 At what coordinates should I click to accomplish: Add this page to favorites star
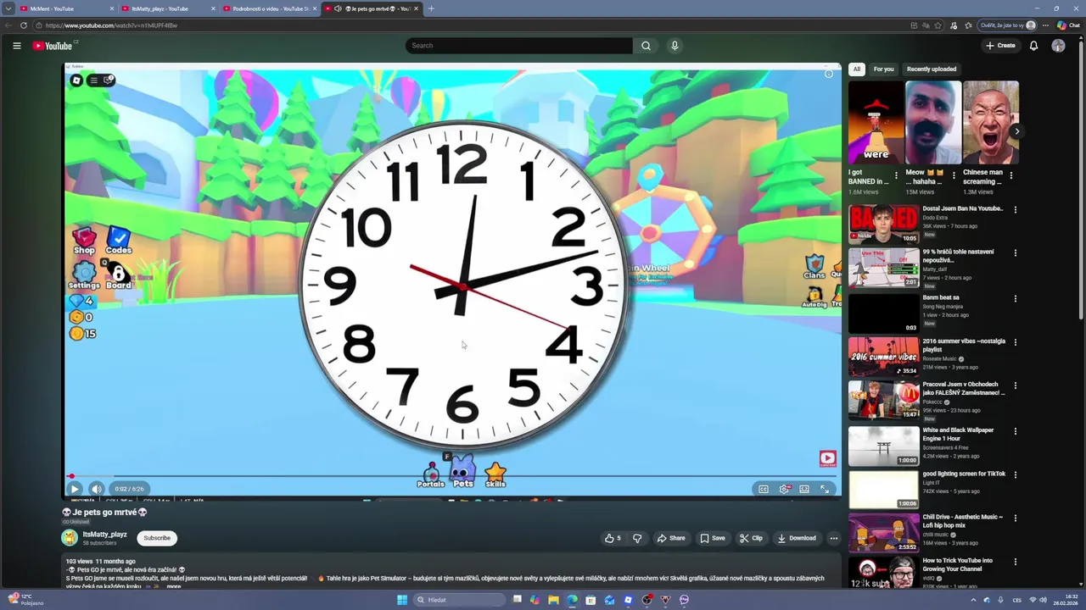pyautogui.click(x=938, y=25)
